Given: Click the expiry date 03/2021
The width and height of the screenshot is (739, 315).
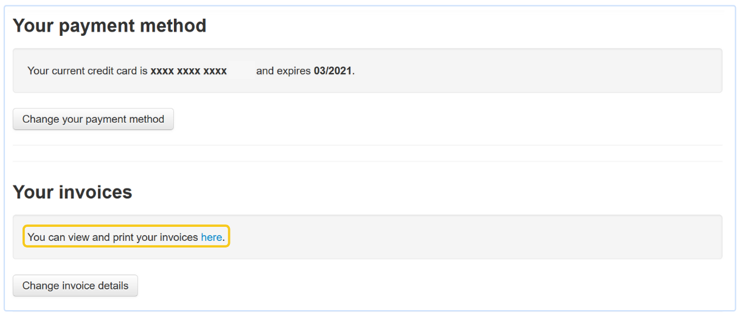Looking at the screenshot, I should point(333,71).
